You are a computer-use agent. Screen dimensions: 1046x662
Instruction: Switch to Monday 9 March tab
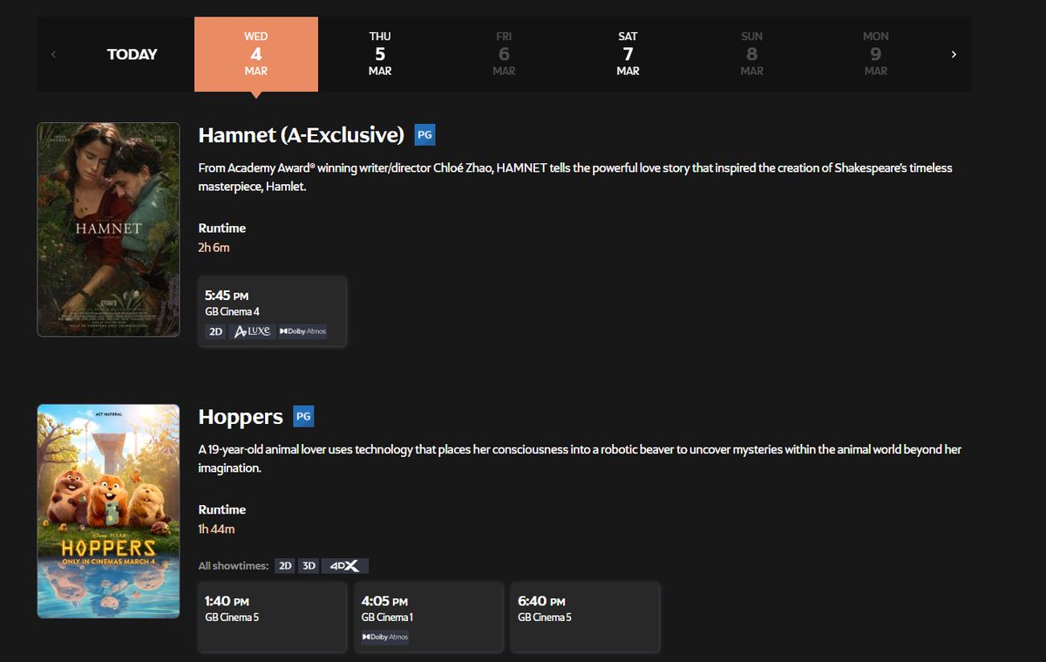(875, 54)
